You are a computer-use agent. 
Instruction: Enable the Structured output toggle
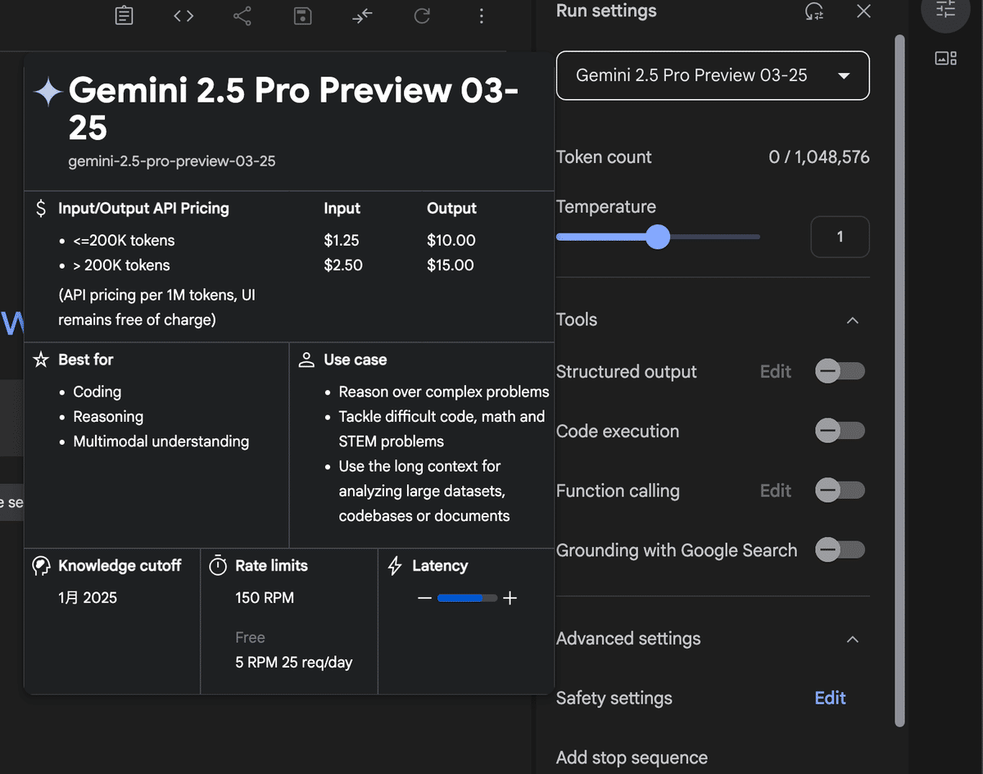coord(840,371)
